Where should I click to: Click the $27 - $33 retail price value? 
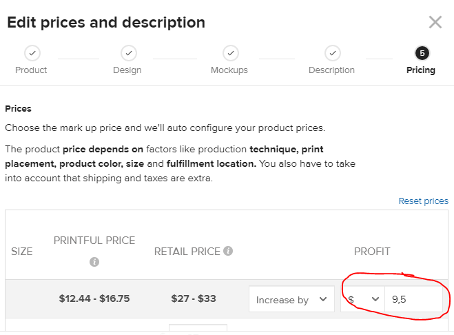pyautogui.click(x=194, y=299)
